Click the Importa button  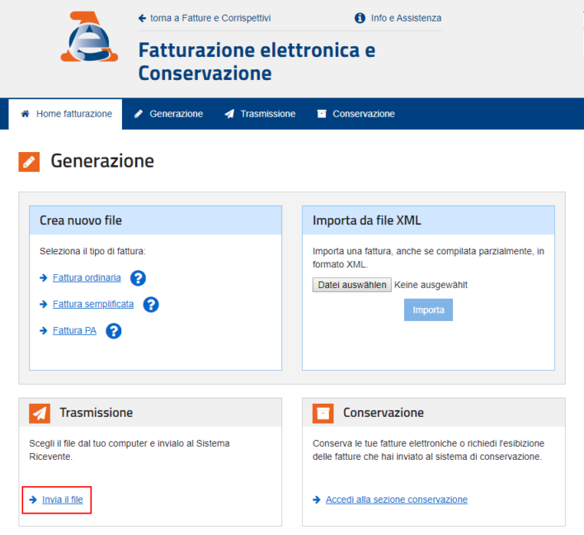(x=428, y=310)
